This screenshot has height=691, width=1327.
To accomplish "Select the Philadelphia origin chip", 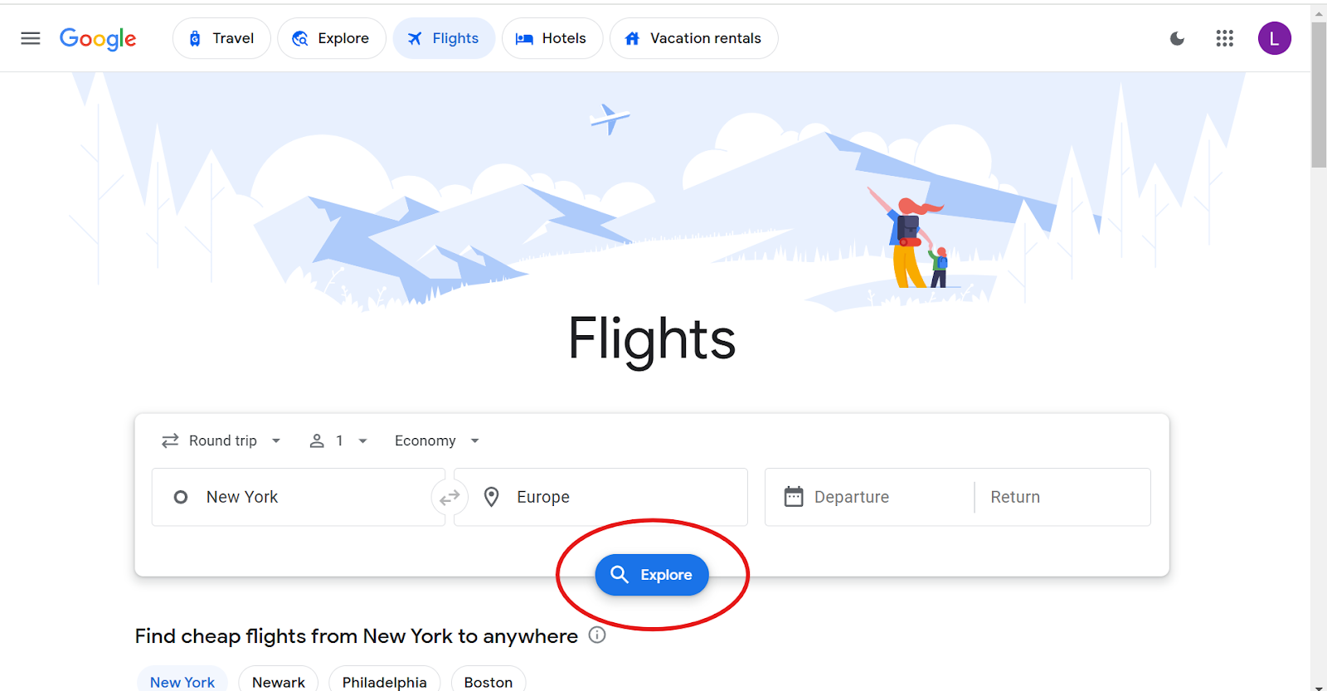I will 385,682.
